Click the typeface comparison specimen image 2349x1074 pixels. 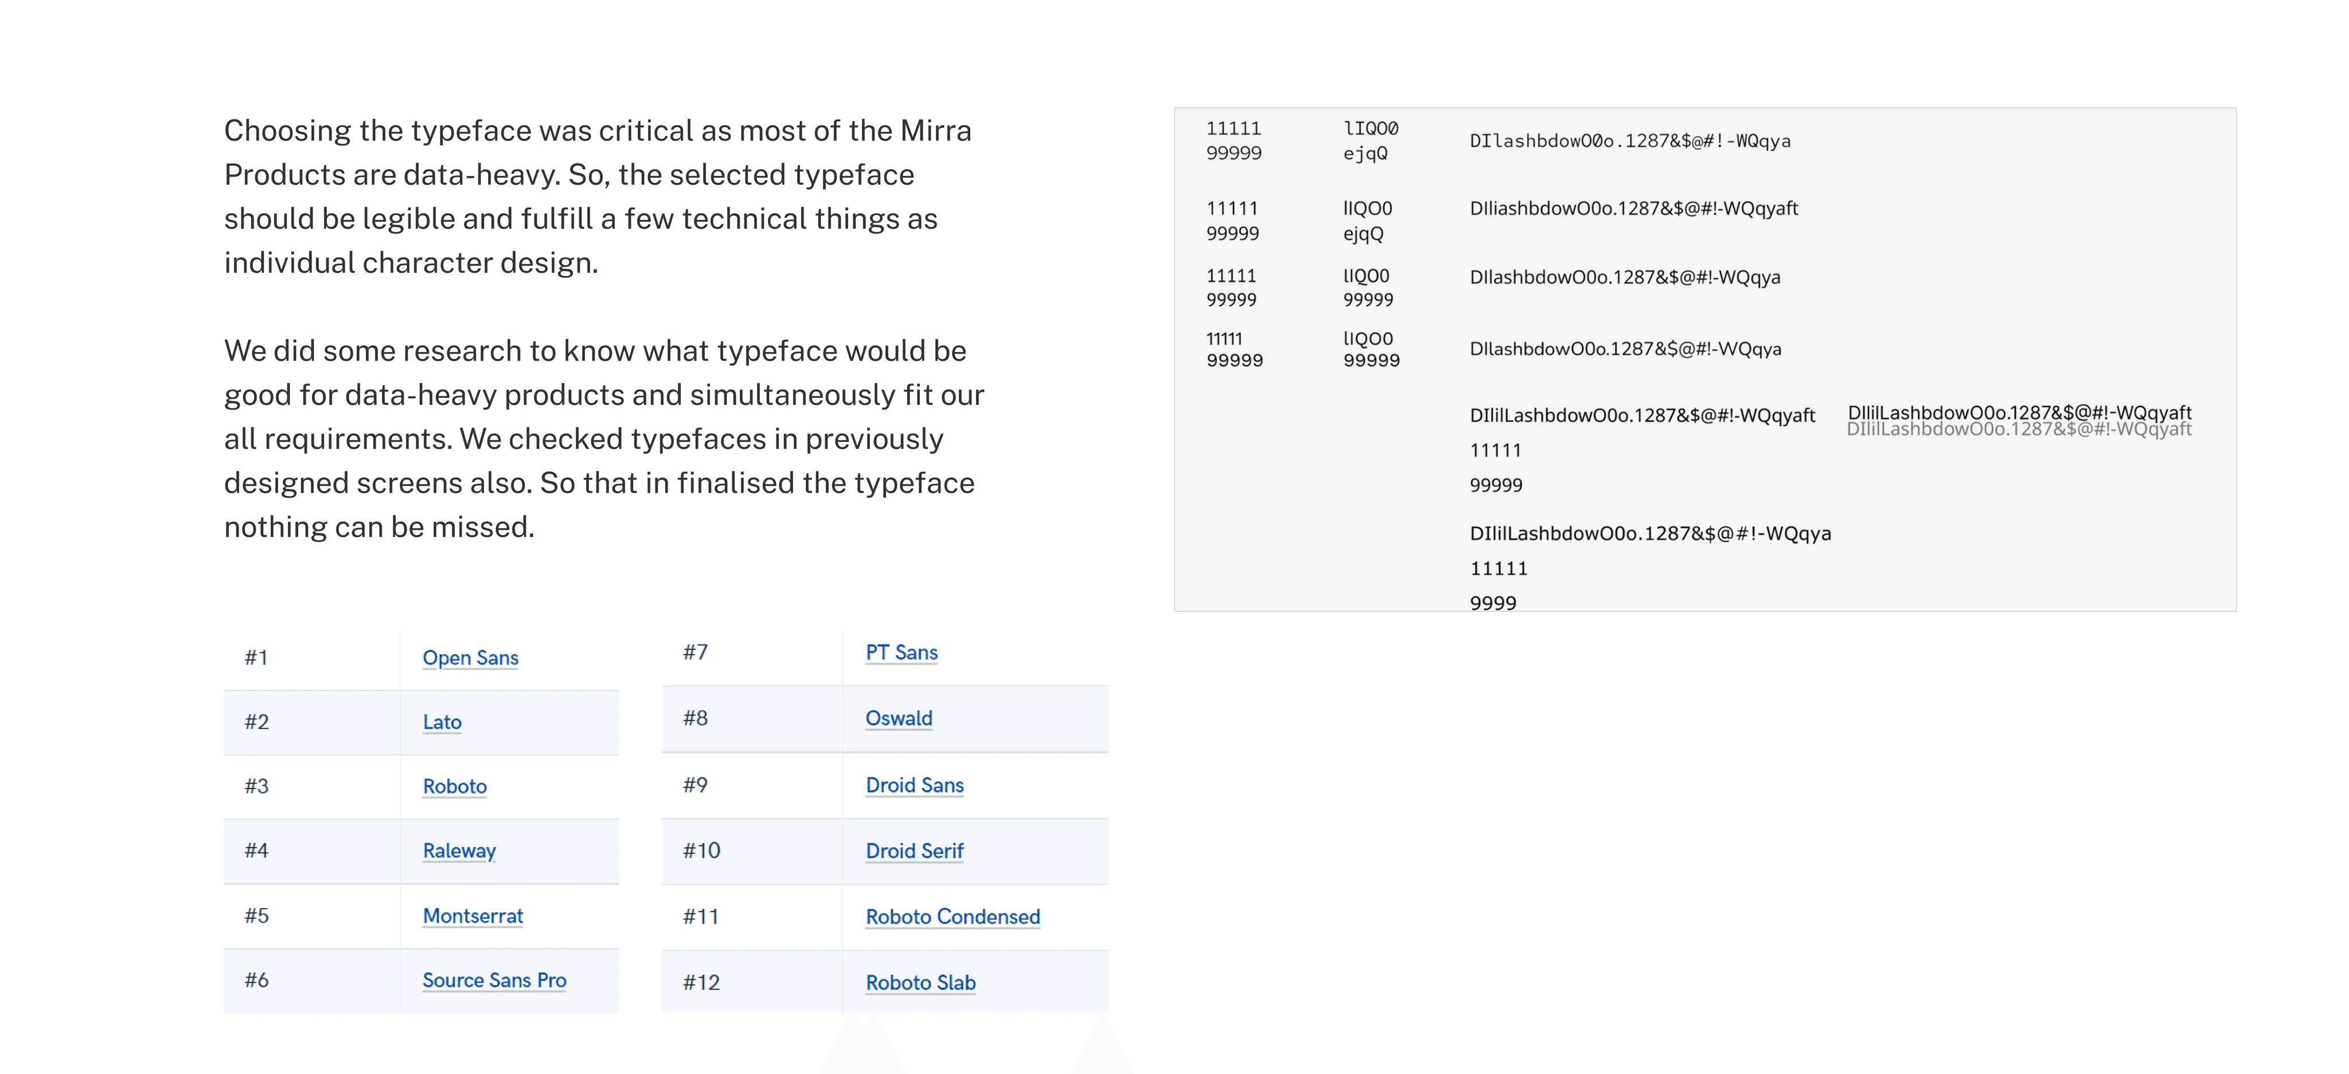click(1704, 359)
